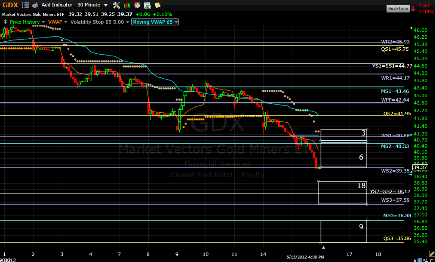Click the WS1=40.88 pivot label
The height and width of the screenshot is (262, 436).
(x=395, y=136)
